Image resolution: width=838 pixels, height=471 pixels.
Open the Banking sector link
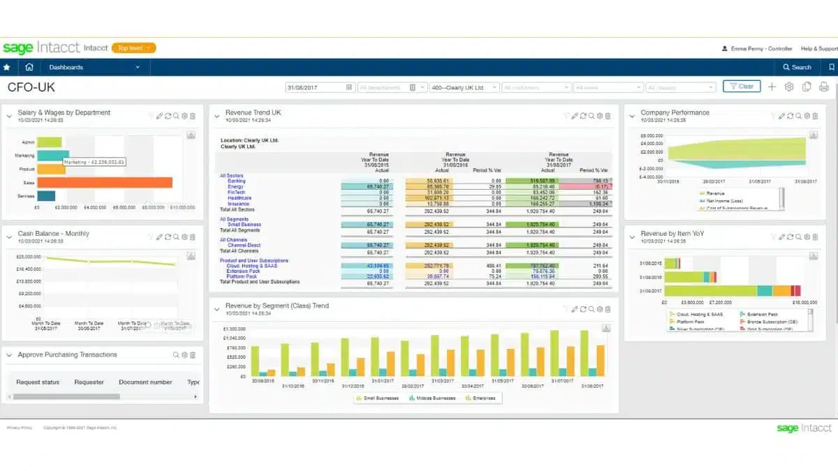[x=237, y=181]
